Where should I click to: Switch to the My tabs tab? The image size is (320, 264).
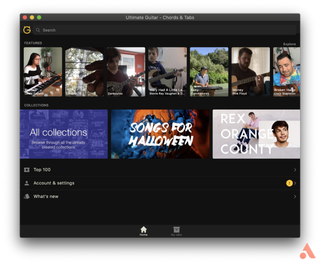point(176,231)
